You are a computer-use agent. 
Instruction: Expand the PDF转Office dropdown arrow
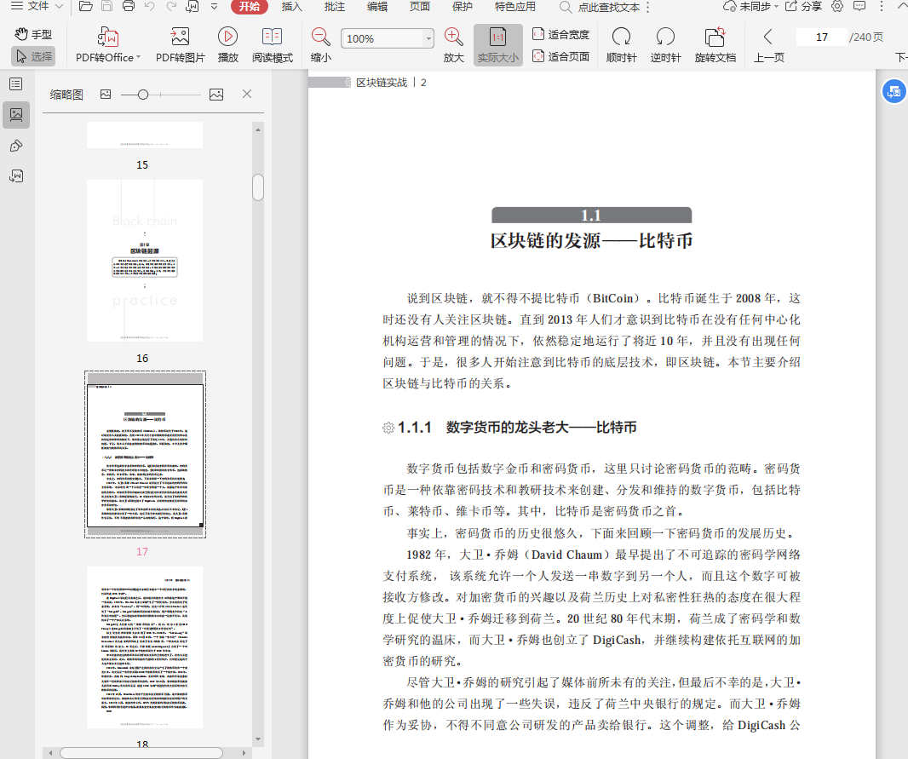pyautogui.click(x=138, y=57)
